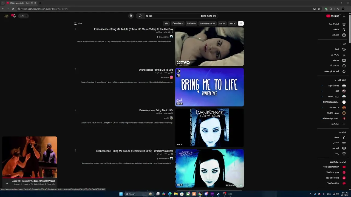Open more options for Official HD Music Video

tap(75, 29)
